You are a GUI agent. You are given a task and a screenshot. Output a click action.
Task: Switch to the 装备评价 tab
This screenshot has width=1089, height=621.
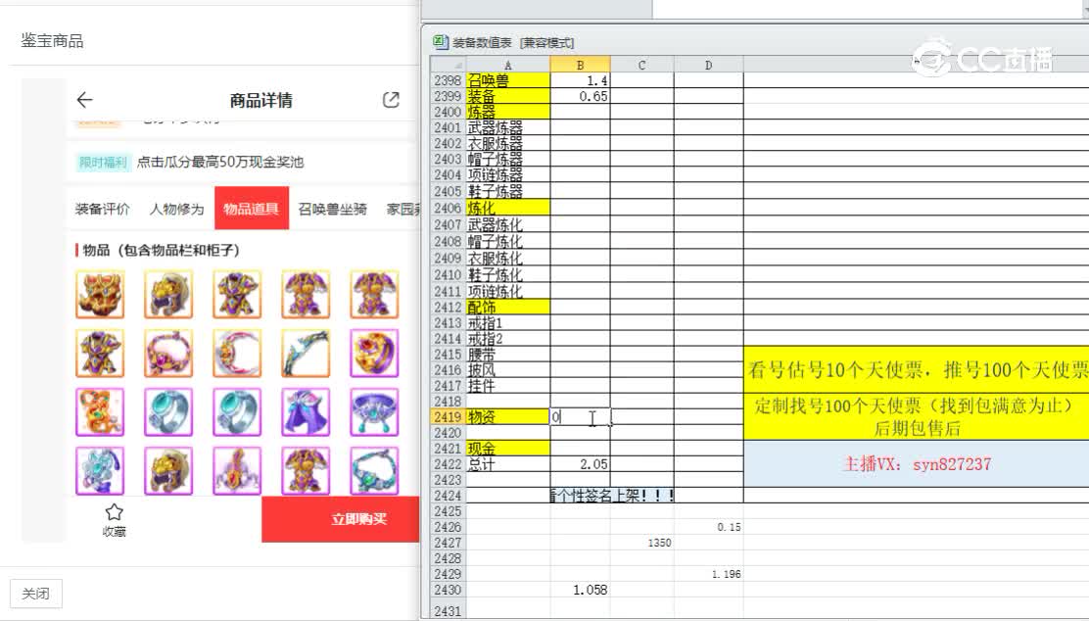point(102,209)
